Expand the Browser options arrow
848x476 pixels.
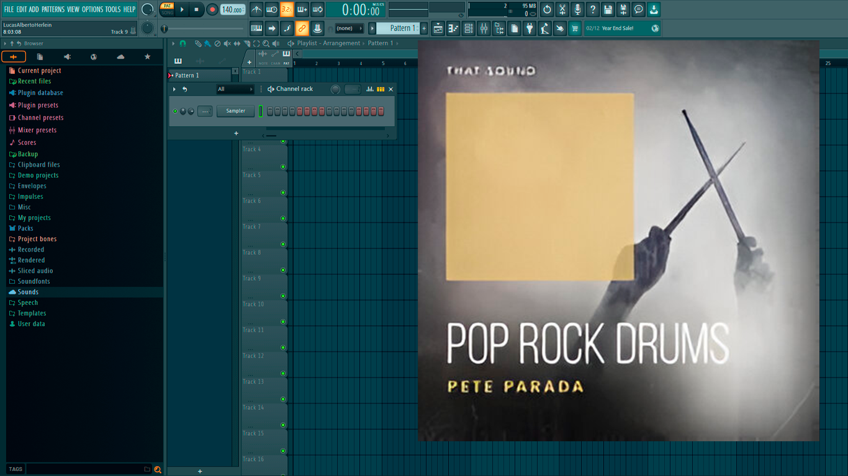click(5, 43)
